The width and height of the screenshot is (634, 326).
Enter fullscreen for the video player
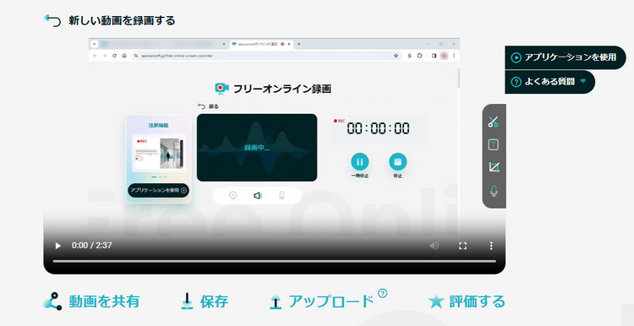463,246
